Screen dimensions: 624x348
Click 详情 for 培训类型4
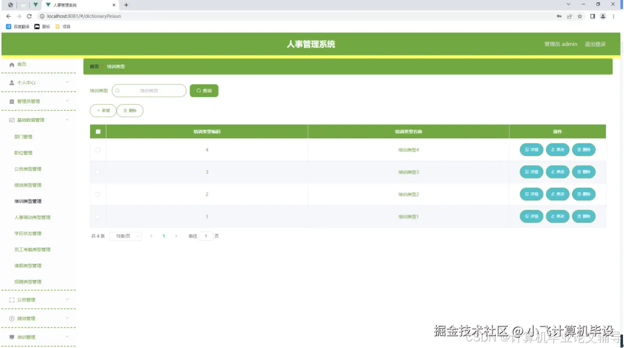(x=532, y=150)
